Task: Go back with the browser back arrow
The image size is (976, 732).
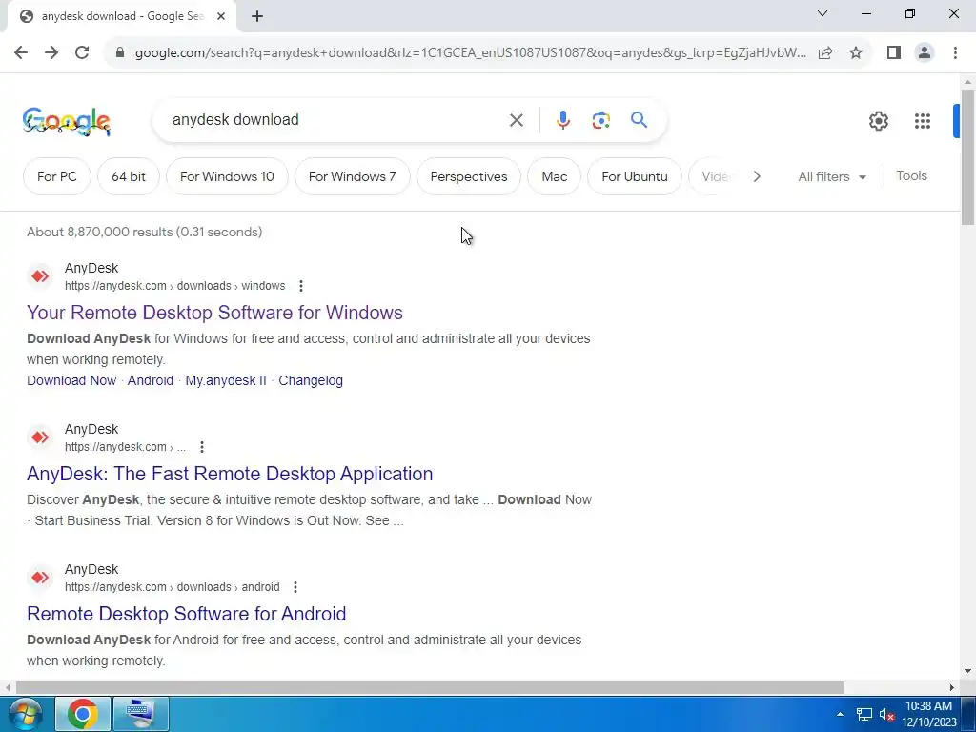Action: [x=21, y=52]
